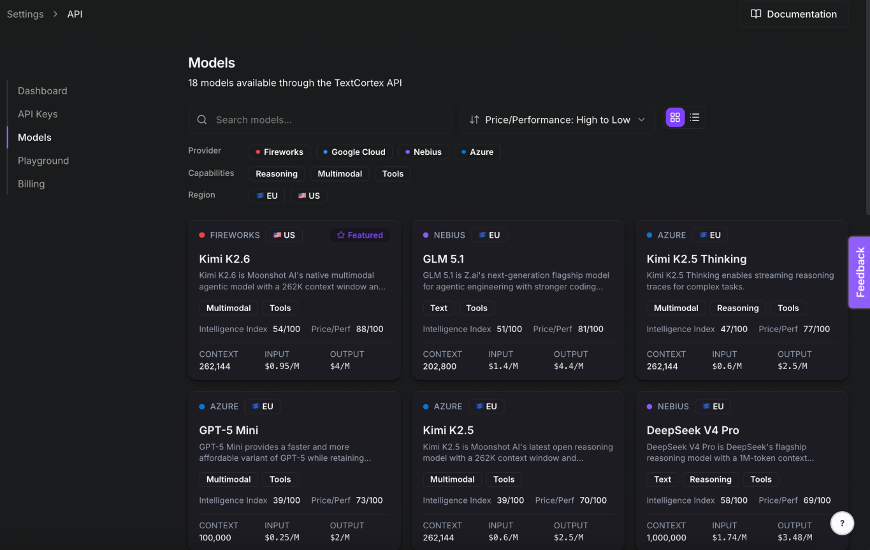Toggle the Fireworks provider filter

click(x=279, y=152)
